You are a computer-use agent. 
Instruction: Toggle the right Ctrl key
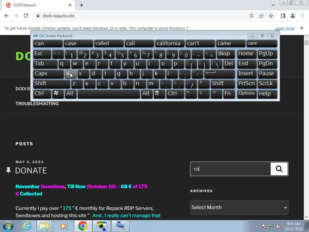pos(175,94)
